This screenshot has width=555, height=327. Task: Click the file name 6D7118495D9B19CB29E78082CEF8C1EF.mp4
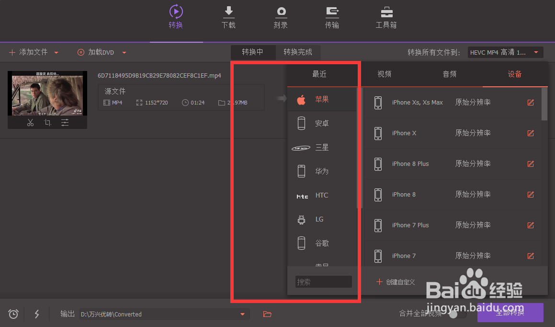pyautogui.click(x=159, y=75)
